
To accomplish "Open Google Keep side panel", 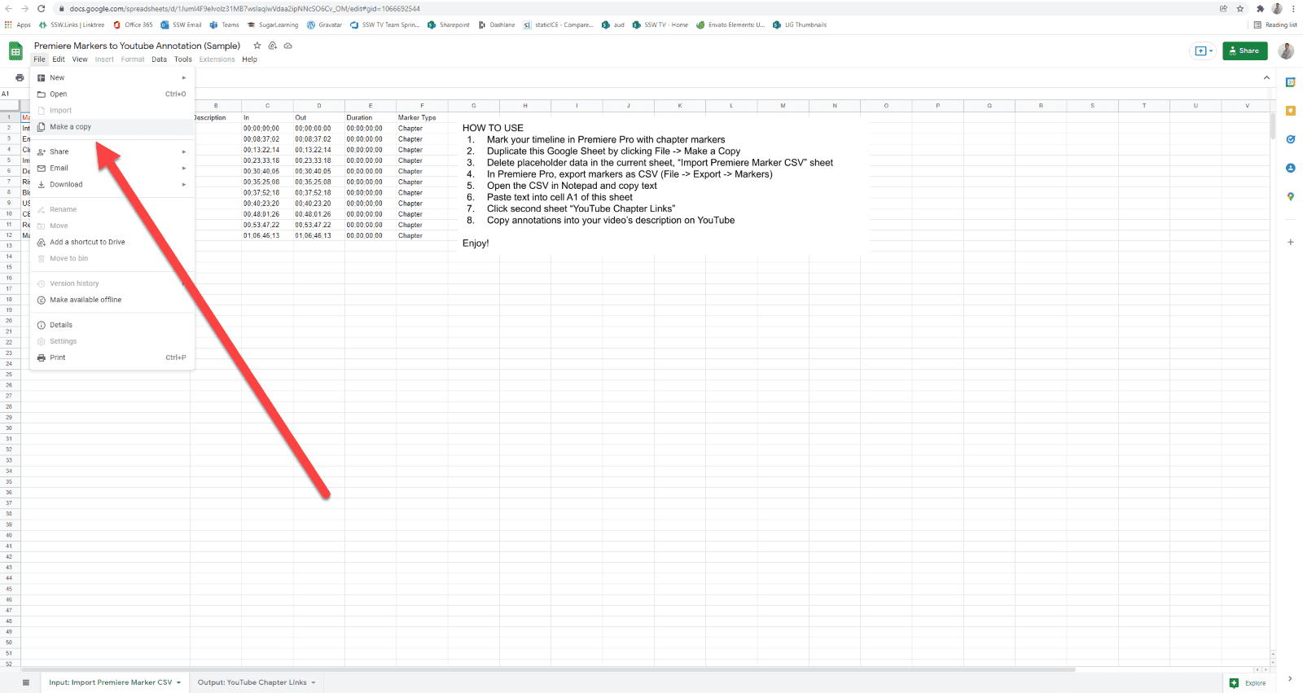I will tap(1290, 111).
